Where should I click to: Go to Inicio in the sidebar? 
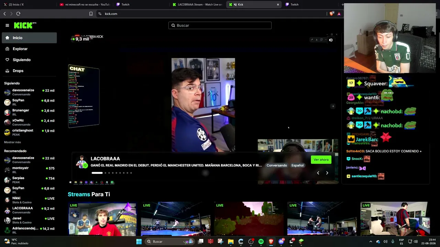(x=29, y=38)
